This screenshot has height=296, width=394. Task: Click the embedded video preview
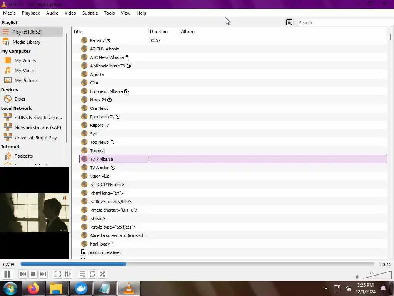[x=34, y=213]
